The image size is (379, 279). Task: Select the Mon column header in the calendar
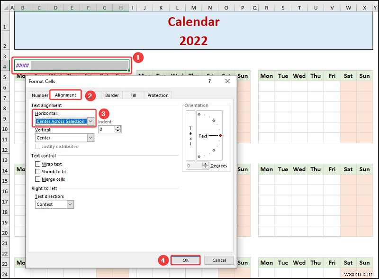point(266,75)
